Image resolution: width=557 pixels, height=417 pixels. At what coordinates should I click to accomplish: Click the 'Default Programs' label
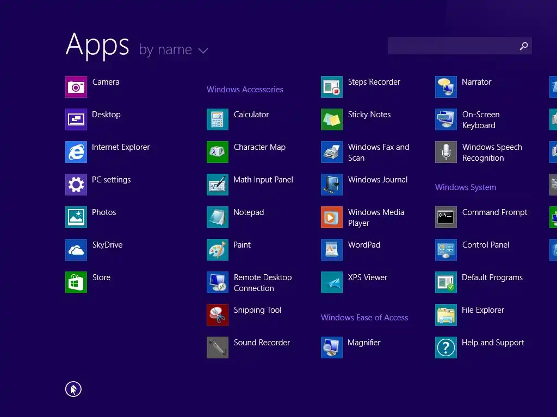tap(492, 277)
